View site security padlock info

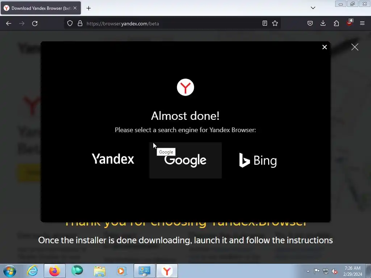click(80, 24)
